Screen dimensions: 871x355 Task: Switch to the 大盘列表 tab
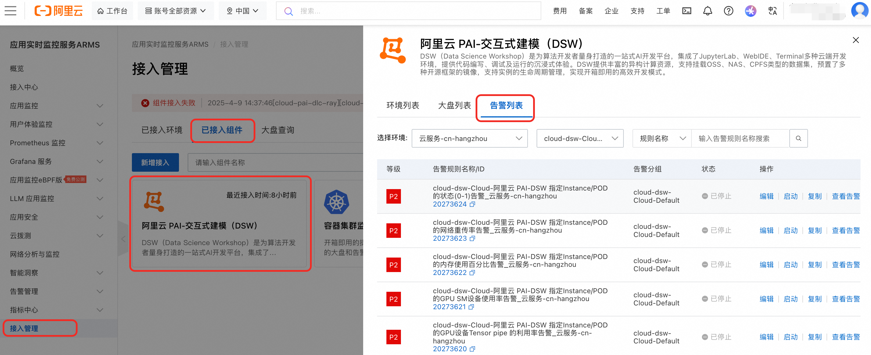[x=454, y=106]
